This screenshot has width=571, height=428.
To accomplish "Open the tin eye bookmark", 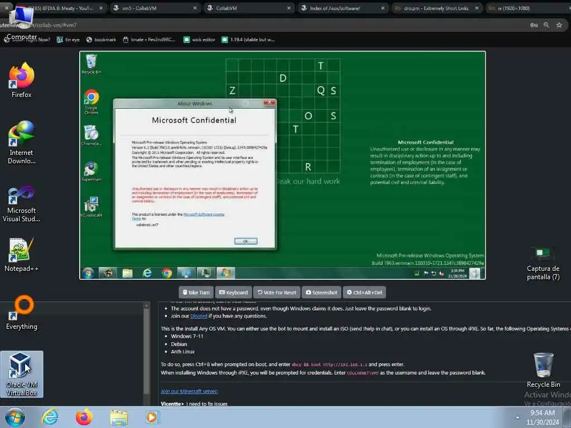I will tap(69, 40).
